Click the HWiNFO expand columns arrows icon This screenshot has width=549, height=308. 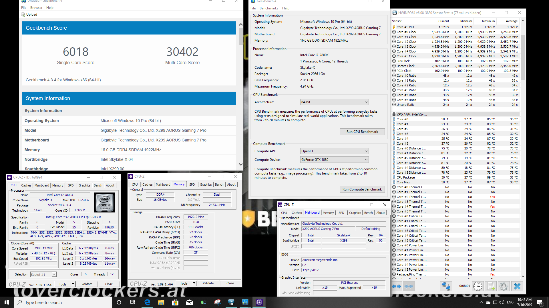point(396,286)
